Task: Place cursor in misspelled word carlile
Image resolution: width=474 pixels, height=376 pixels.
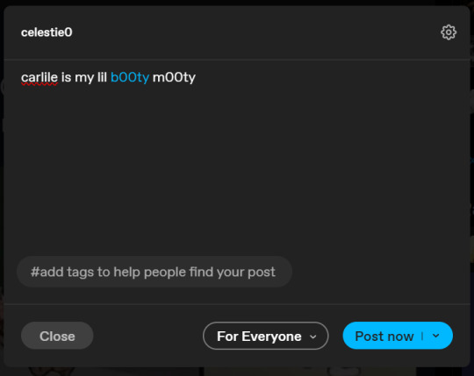Action: [39, 77]
